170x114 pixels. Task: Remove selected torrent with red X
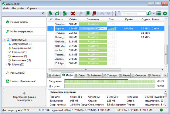coord(73,14)
